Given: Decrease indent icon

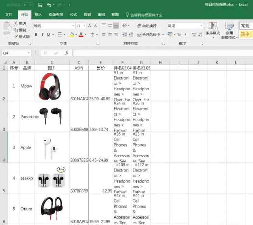Looking at the screenshot, I should [125, 34].
